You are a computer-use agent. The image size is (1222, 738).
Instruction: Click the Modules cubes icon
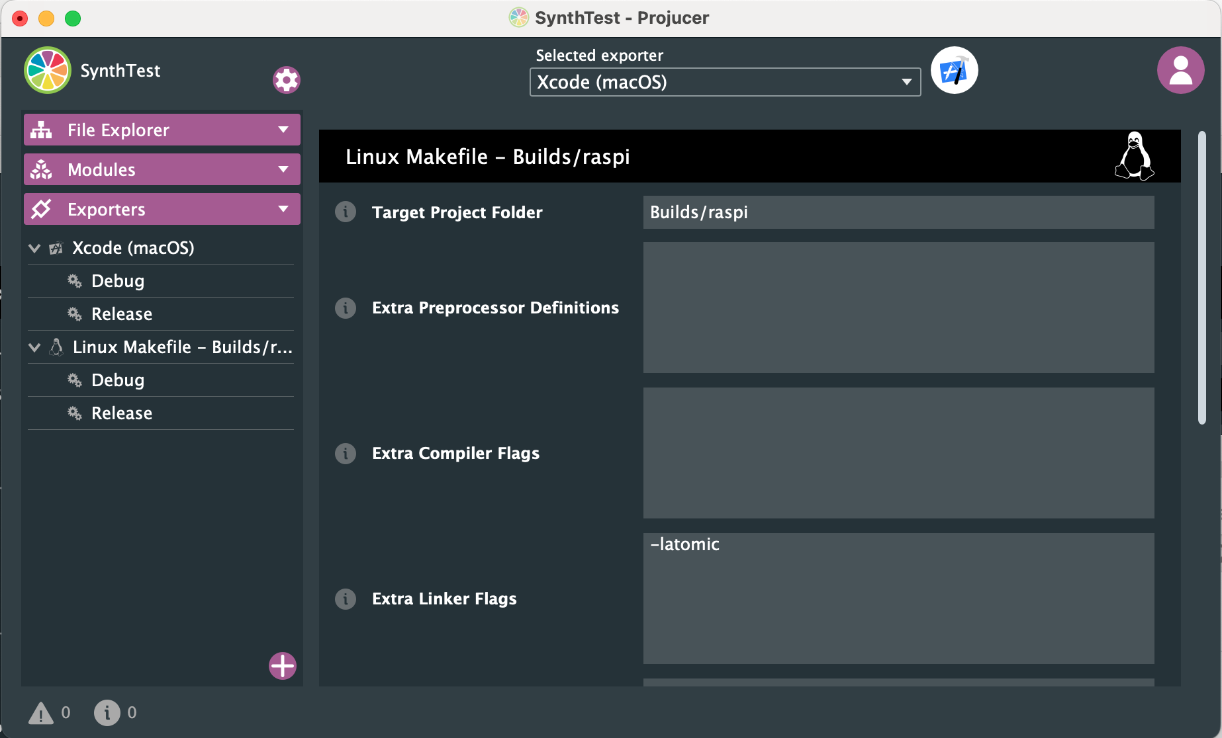tap(41, 169)
